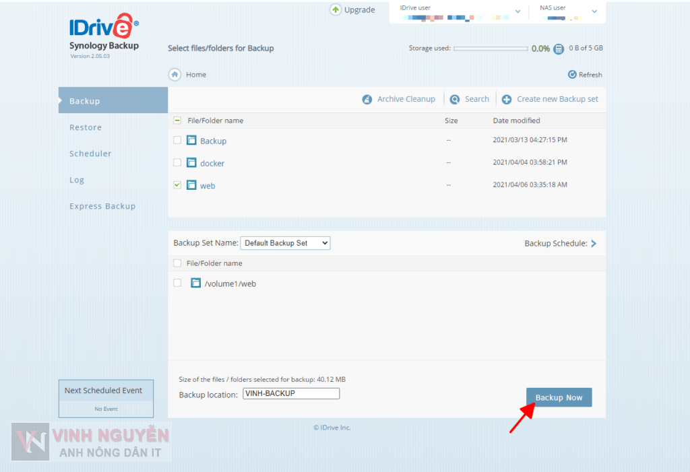Select the /volume1/web checkbox

(177, 283)
